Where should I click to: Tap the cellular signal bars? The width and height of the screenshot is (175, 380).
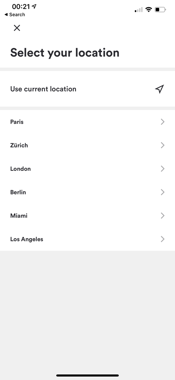click(x=139, y=10)
